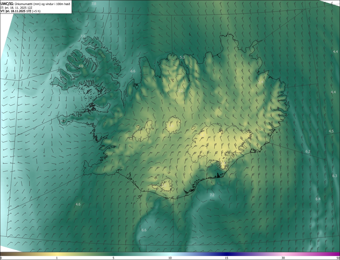
Task: Click the 5 tick on the color scale
Action: coord(113,258)
